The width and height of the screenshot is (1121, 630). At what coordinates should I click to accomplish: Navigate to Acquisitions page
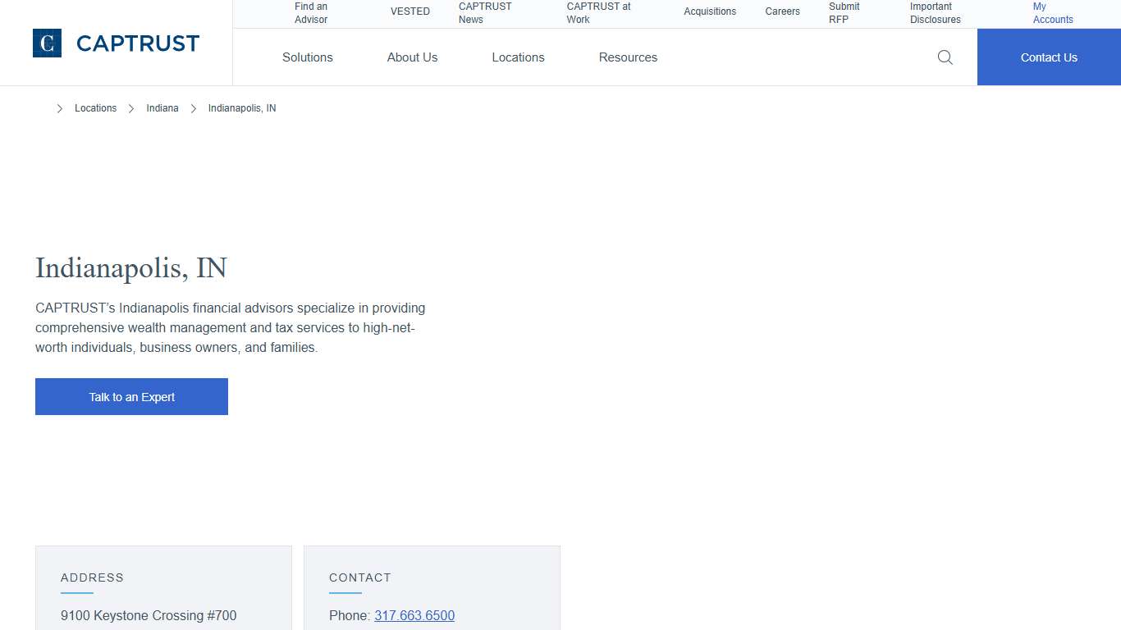[x=710, y=11]
